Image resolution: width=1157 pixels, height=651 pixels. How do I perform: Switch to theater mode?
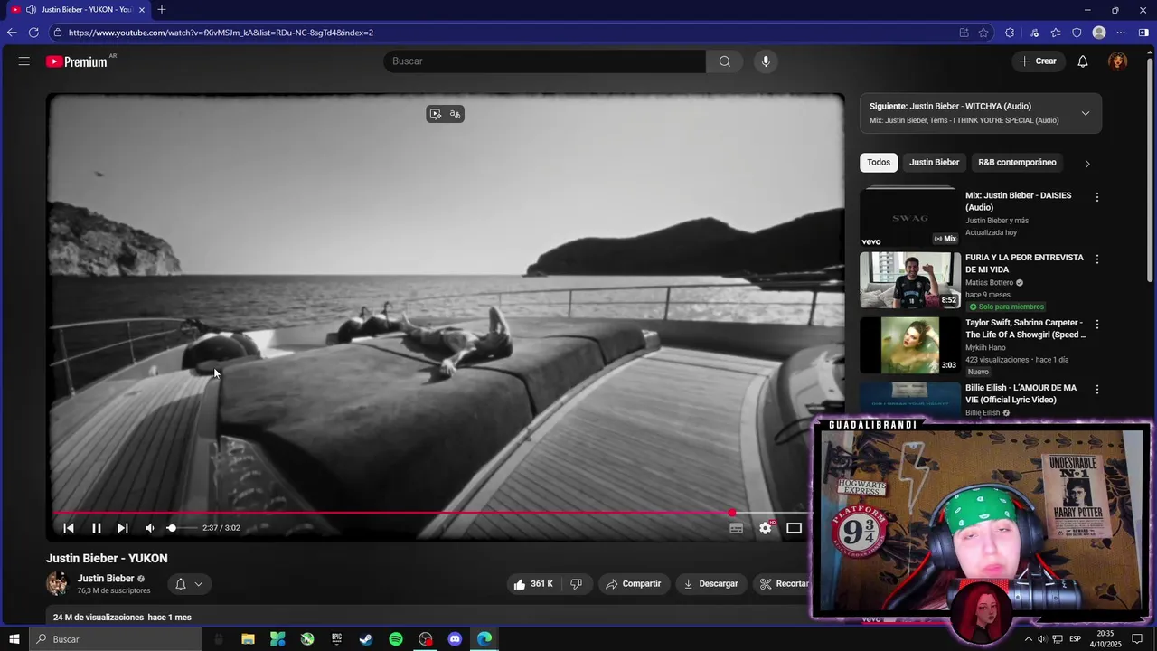(794, 528)
